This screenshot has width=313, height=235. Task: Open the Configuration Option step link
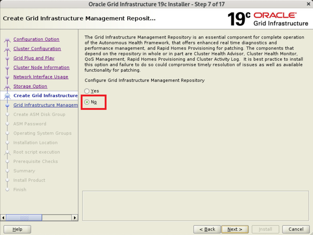pyautogui.click(x=36, y=39)
